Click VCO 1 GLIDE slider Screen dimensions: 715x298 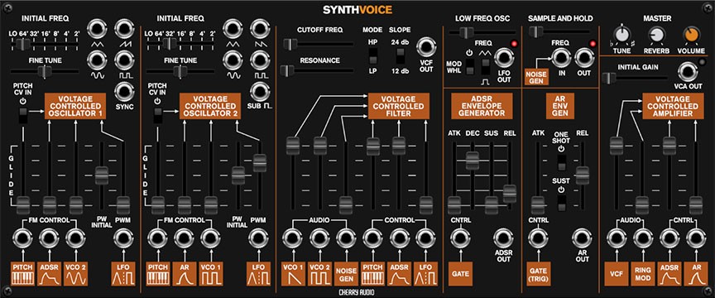coord(22,178)
